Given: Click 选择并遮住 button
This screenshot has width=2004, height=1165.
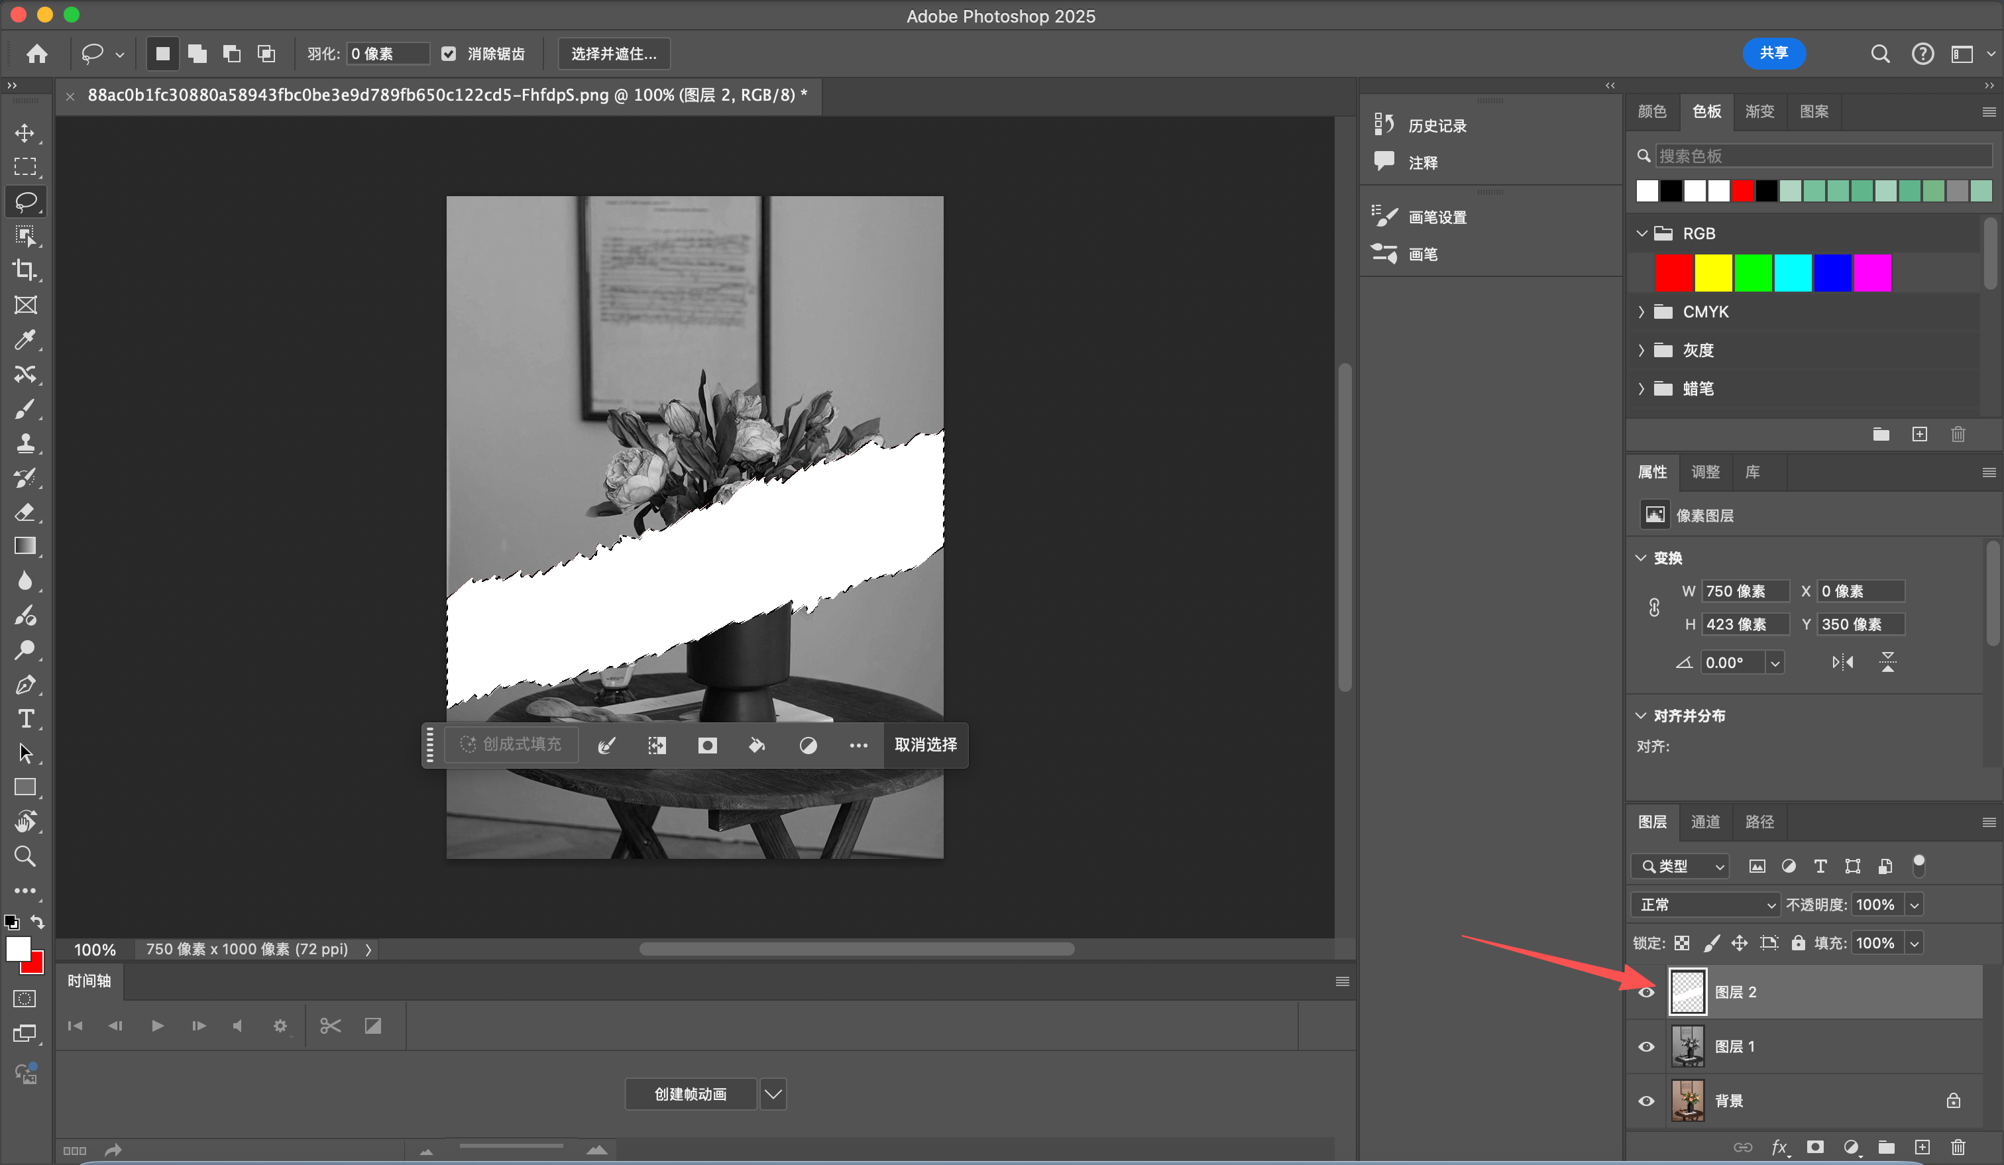Looking at the screenshot, I should [614, 53].
